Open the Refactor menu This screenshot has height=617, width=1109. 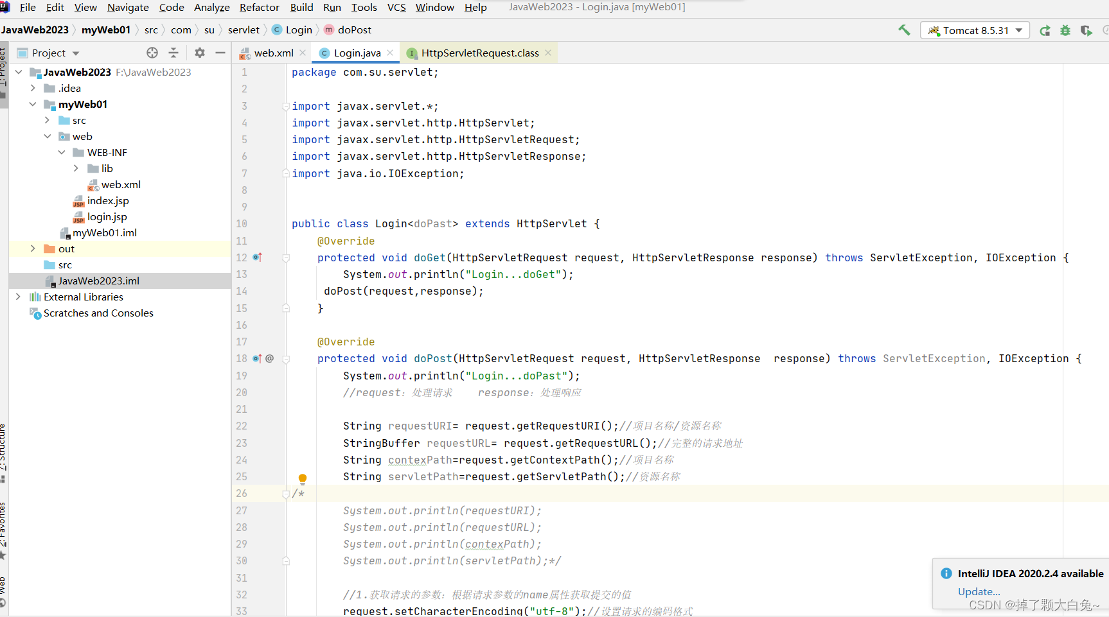259,7
